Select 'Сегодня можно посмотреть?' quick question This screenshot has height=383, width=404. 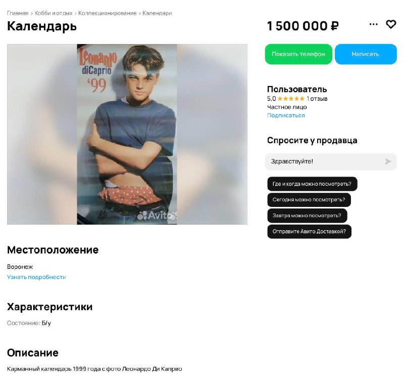click(309, 200)
